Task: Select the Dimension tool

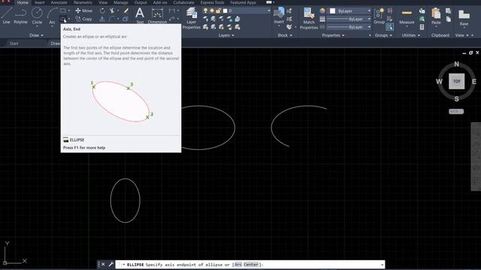Action: pyautogui.click(x=157, y=15)
